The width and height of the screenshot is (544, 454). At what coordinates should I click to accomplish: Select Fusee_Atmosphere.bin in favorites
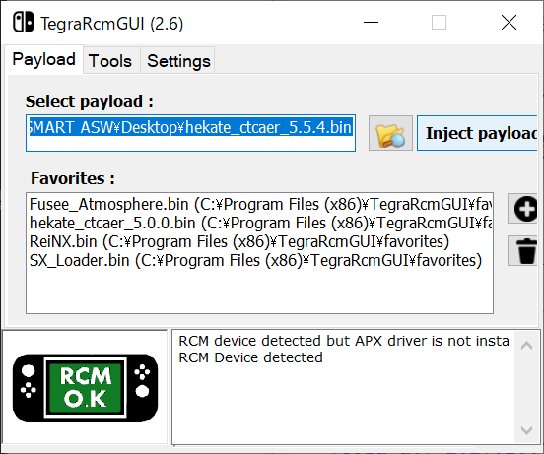261,205
